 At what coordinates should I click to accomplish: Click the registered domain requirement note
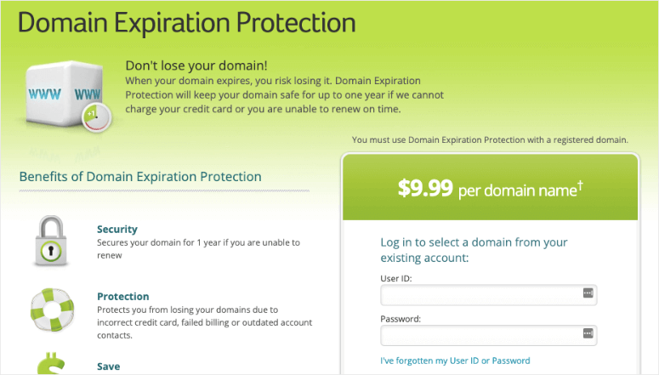point(490,139)
